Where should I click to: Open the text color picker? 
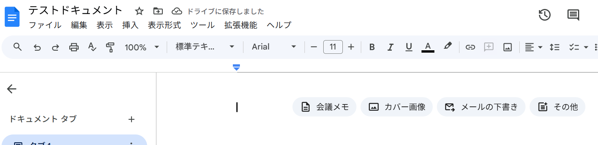click(428, 47)
